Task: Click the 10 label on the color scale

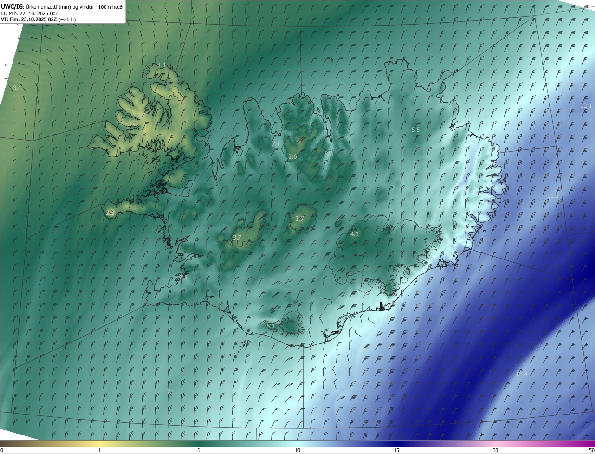Action: point(297,450)
